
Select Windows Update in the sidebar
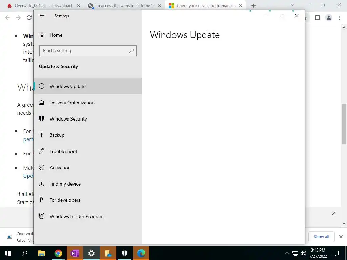[88, 86]
